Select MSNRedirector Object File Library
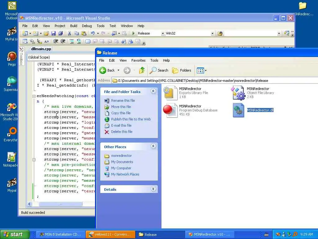 tap(253, 93)
